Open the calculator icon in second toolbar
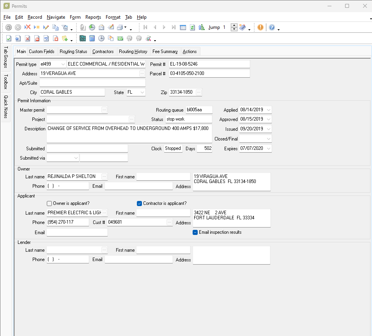Screen dimensions: 372x336 tap(92, 38)
